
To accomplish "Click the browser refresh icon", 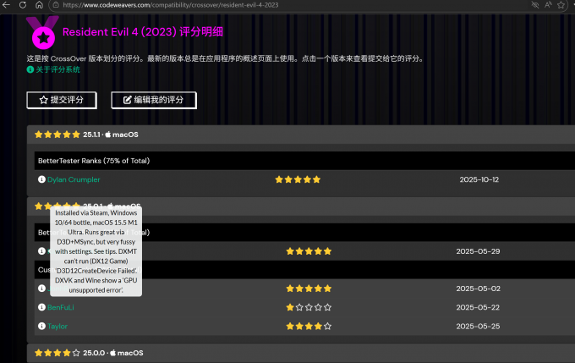I will click(21, 5).
